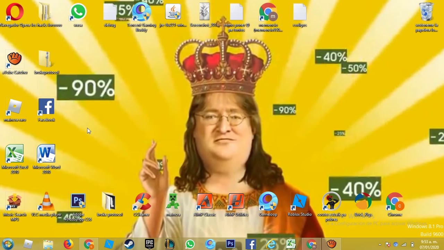Screen dimensions: 444x250
Task: Switch to Chrome with orange c badge in taskbar
Action: pyautogui.click(x=89, y=244)
